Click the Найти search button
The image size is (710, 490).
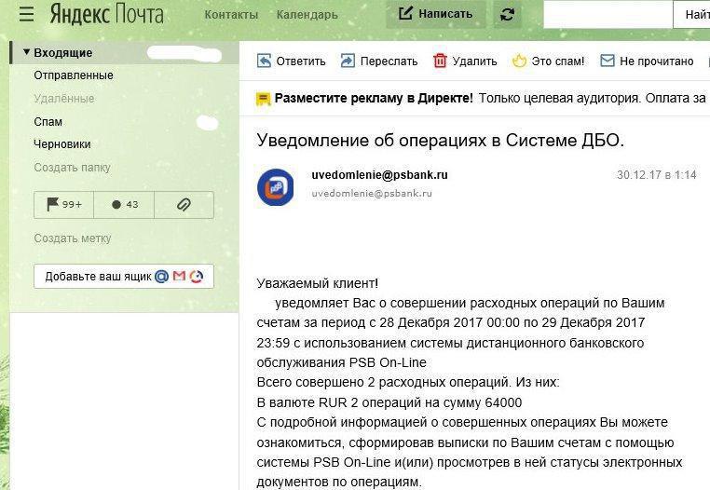(691, 15)
